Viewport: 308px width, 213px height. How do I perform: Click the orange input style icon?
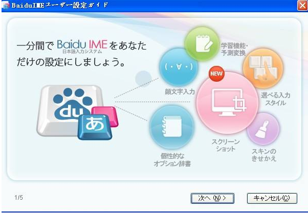262,69
